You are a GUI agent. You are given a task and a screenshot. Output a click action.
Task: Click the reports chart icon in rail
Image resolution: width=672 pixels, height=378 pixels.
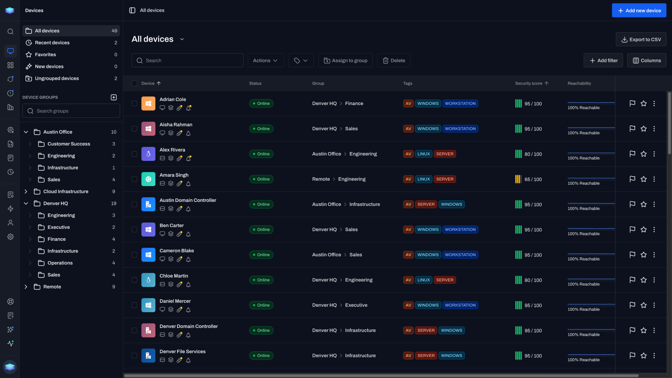click(11, 107)
